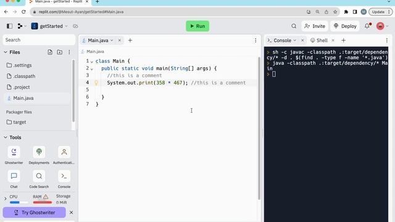
Task: Close the Shell tab
Action: pyautogui.click(x=333, y=40)
